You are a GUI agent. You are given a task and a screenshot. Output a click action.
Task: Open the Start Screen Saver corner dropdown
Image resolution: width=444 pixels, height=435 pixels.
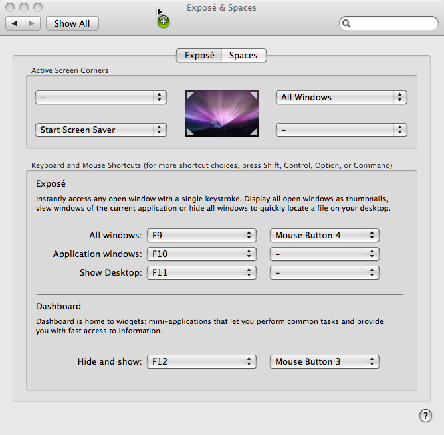click(x=101, y=130)
